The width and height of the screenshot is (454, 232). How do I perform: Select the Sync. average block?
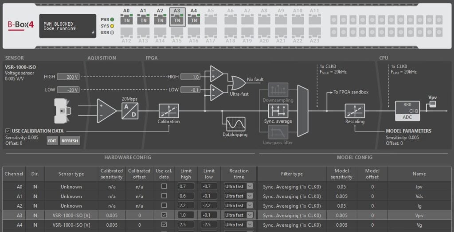(278, 111)
